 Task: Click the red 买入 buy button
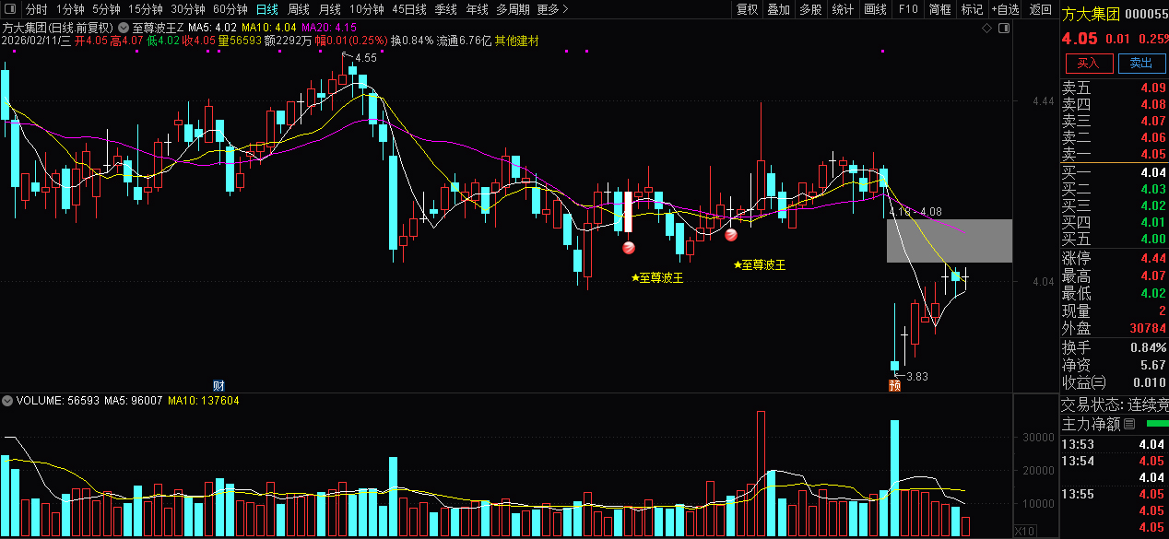(x=1089, y=63)
